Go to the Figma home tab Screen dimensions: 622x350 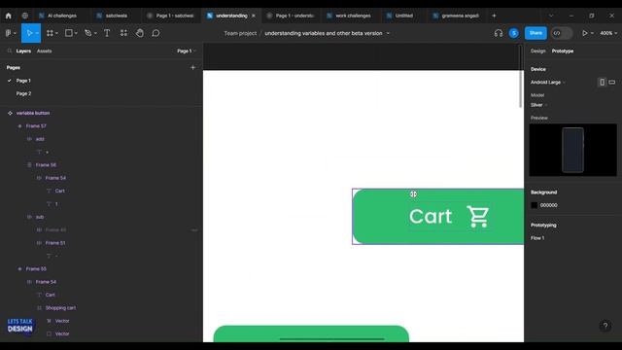click(x=9, y=16)
